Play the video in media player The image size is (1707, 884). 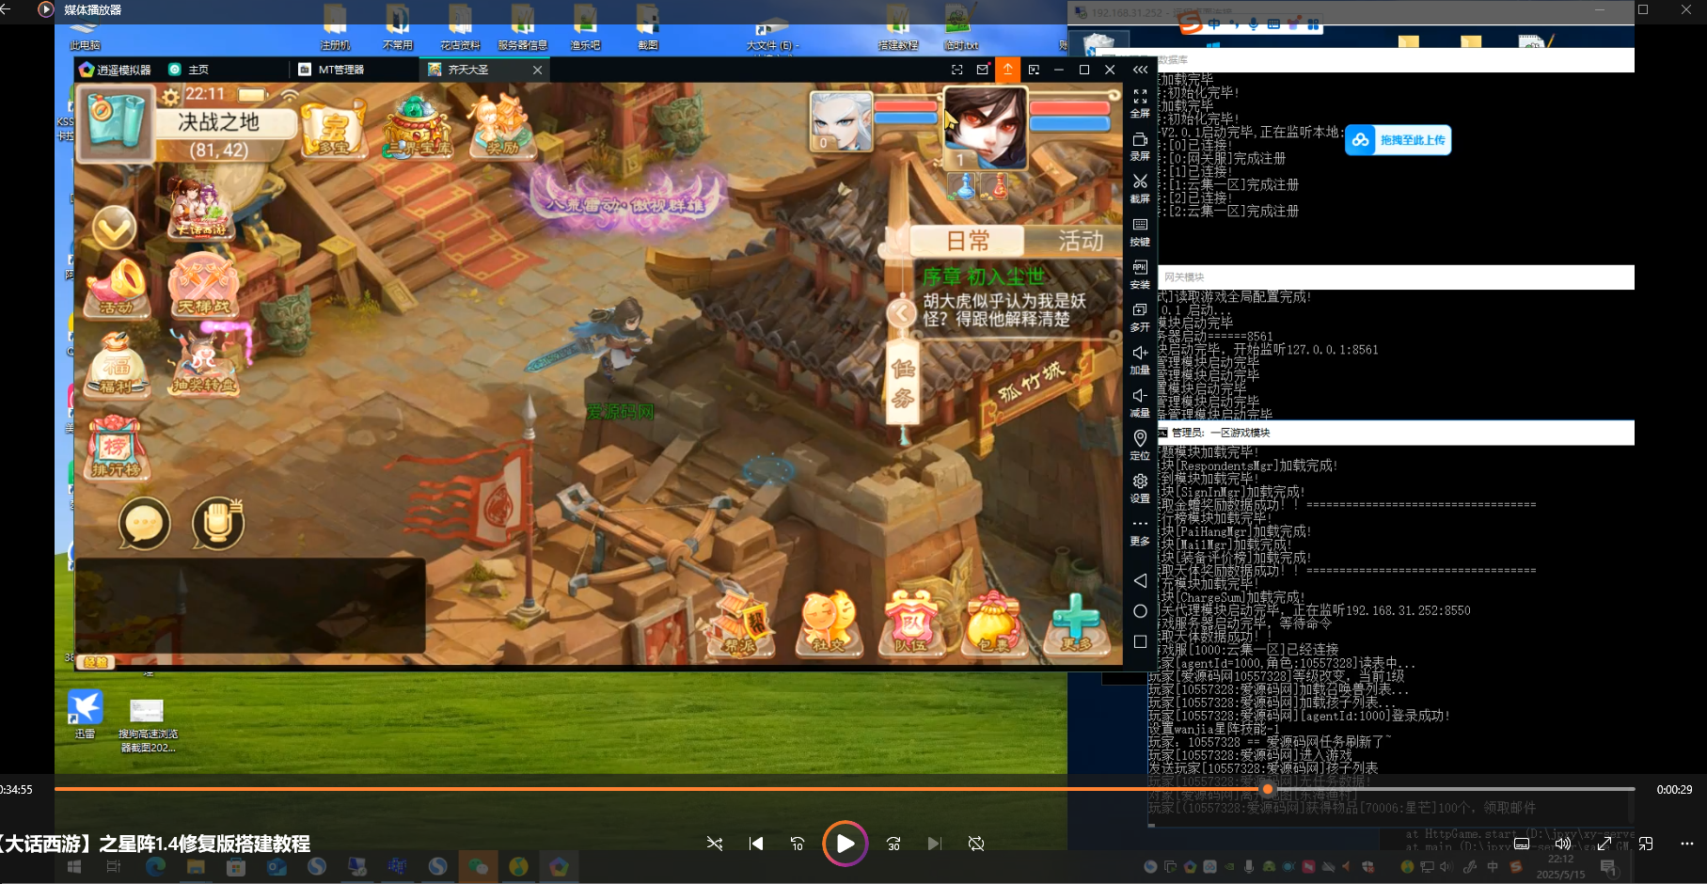point(845,844)
